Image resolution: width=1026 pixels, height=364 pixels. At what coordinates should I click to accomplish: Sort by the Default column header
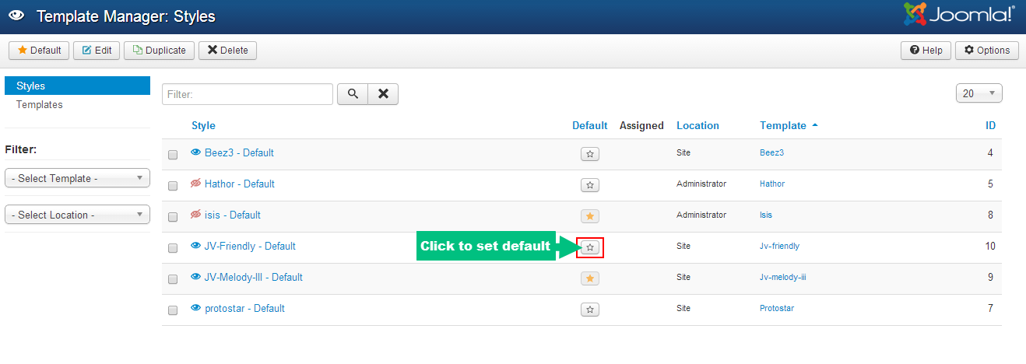(589, 125)
